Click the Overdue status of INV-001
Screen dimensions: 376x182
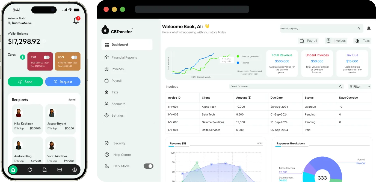pyautogui.click(x=310, y=107)
